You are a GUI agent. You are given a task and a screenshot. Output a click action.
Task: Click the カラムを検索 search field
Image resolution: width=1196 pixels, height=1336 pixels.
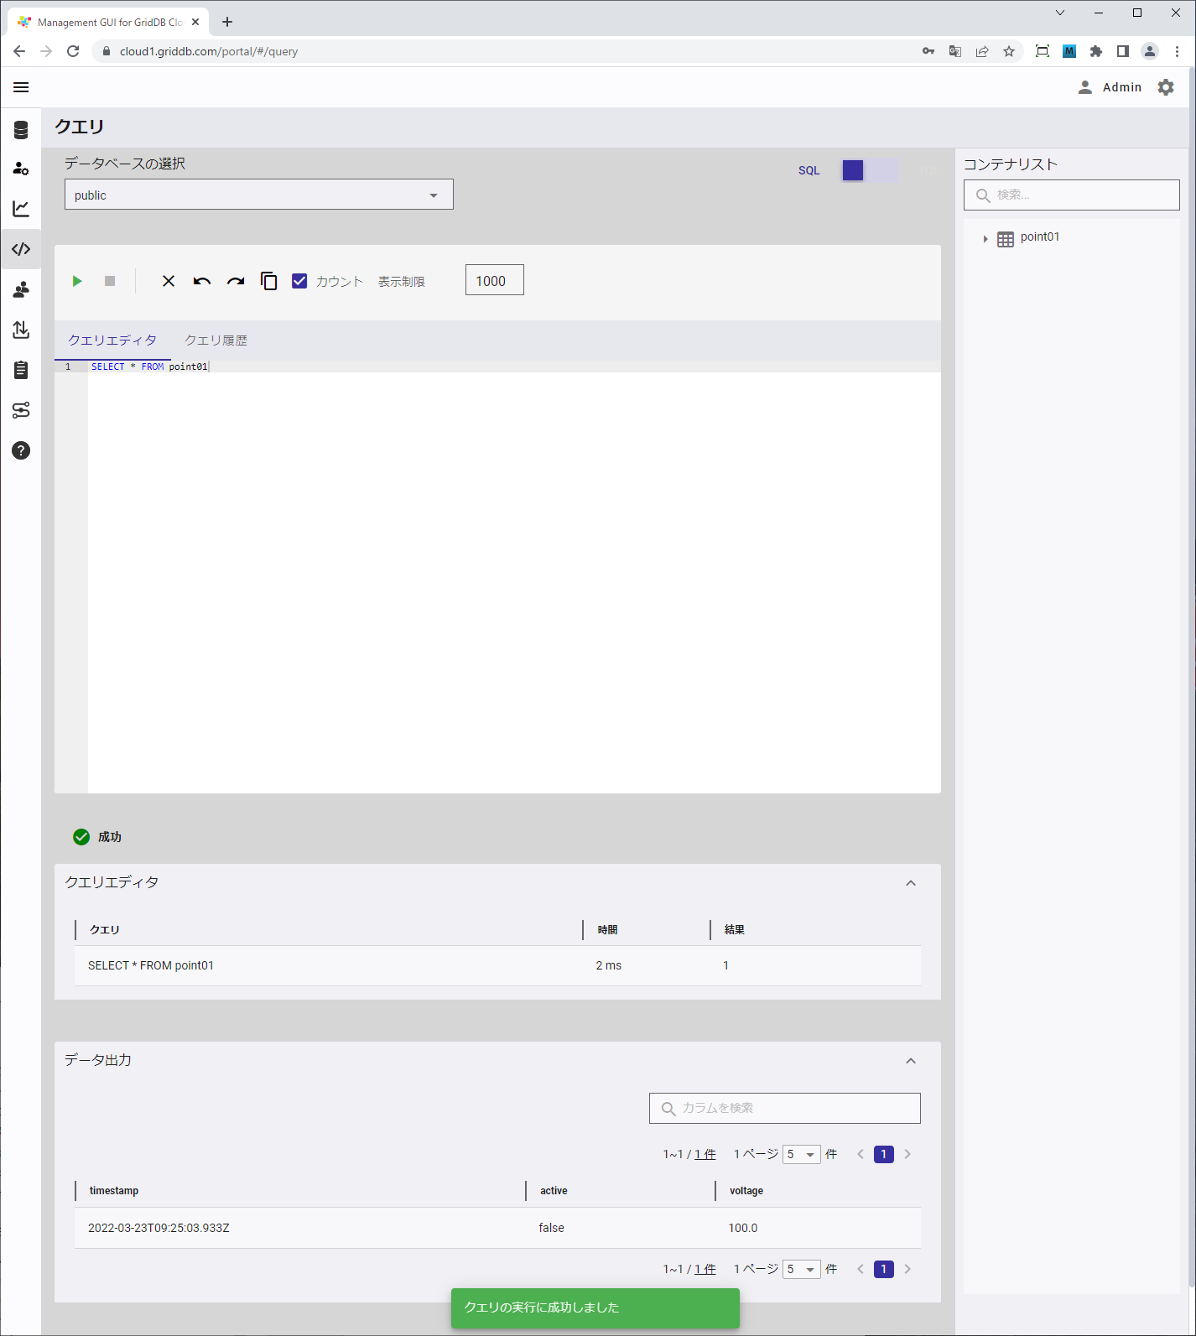click(785, 1108)
